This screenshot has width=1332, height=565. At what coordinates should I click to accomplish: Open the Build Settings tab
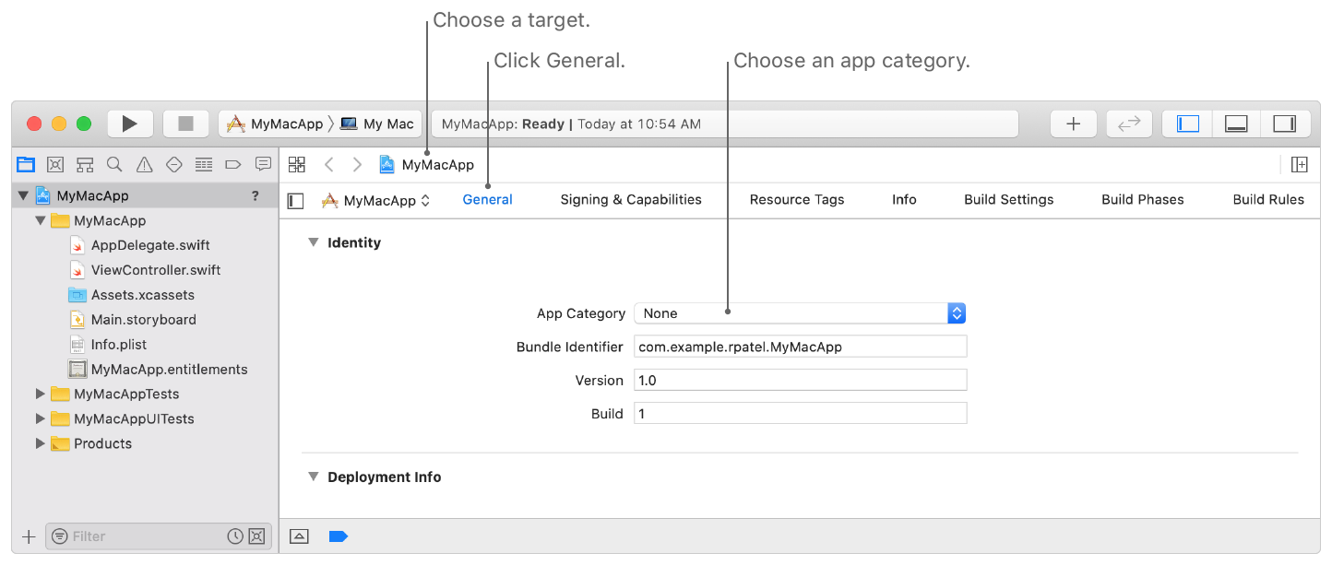(x=1008, y=199)
